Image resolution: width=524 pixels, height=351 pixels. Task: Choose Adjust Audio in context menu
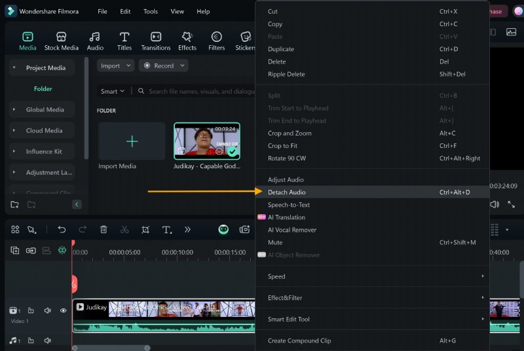pos(372,179)
